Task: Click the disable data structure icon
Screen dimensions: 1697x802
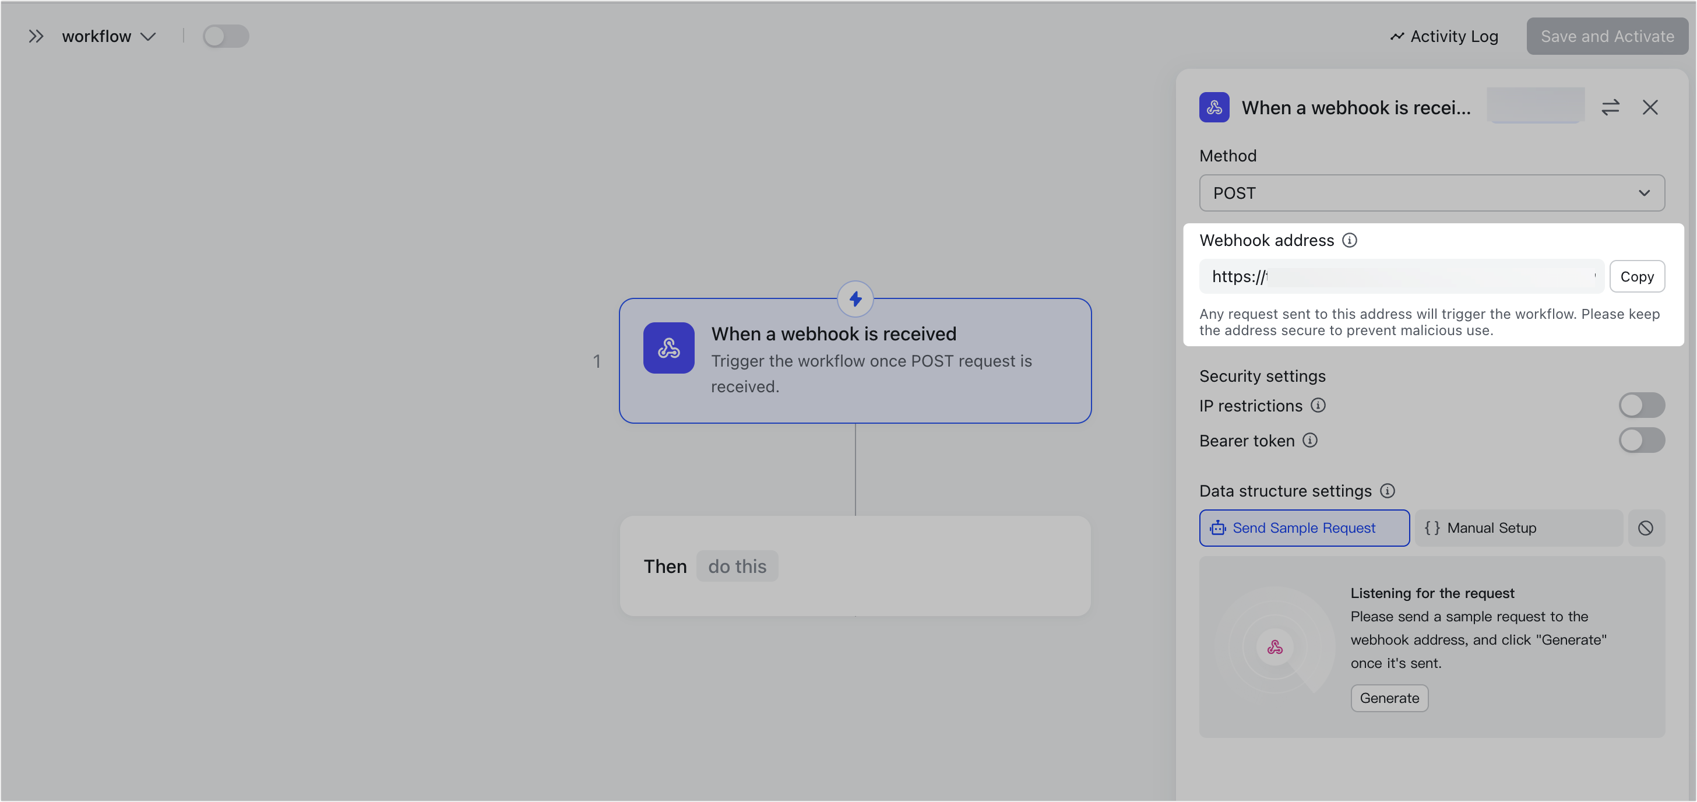Action: [1645, 528]
